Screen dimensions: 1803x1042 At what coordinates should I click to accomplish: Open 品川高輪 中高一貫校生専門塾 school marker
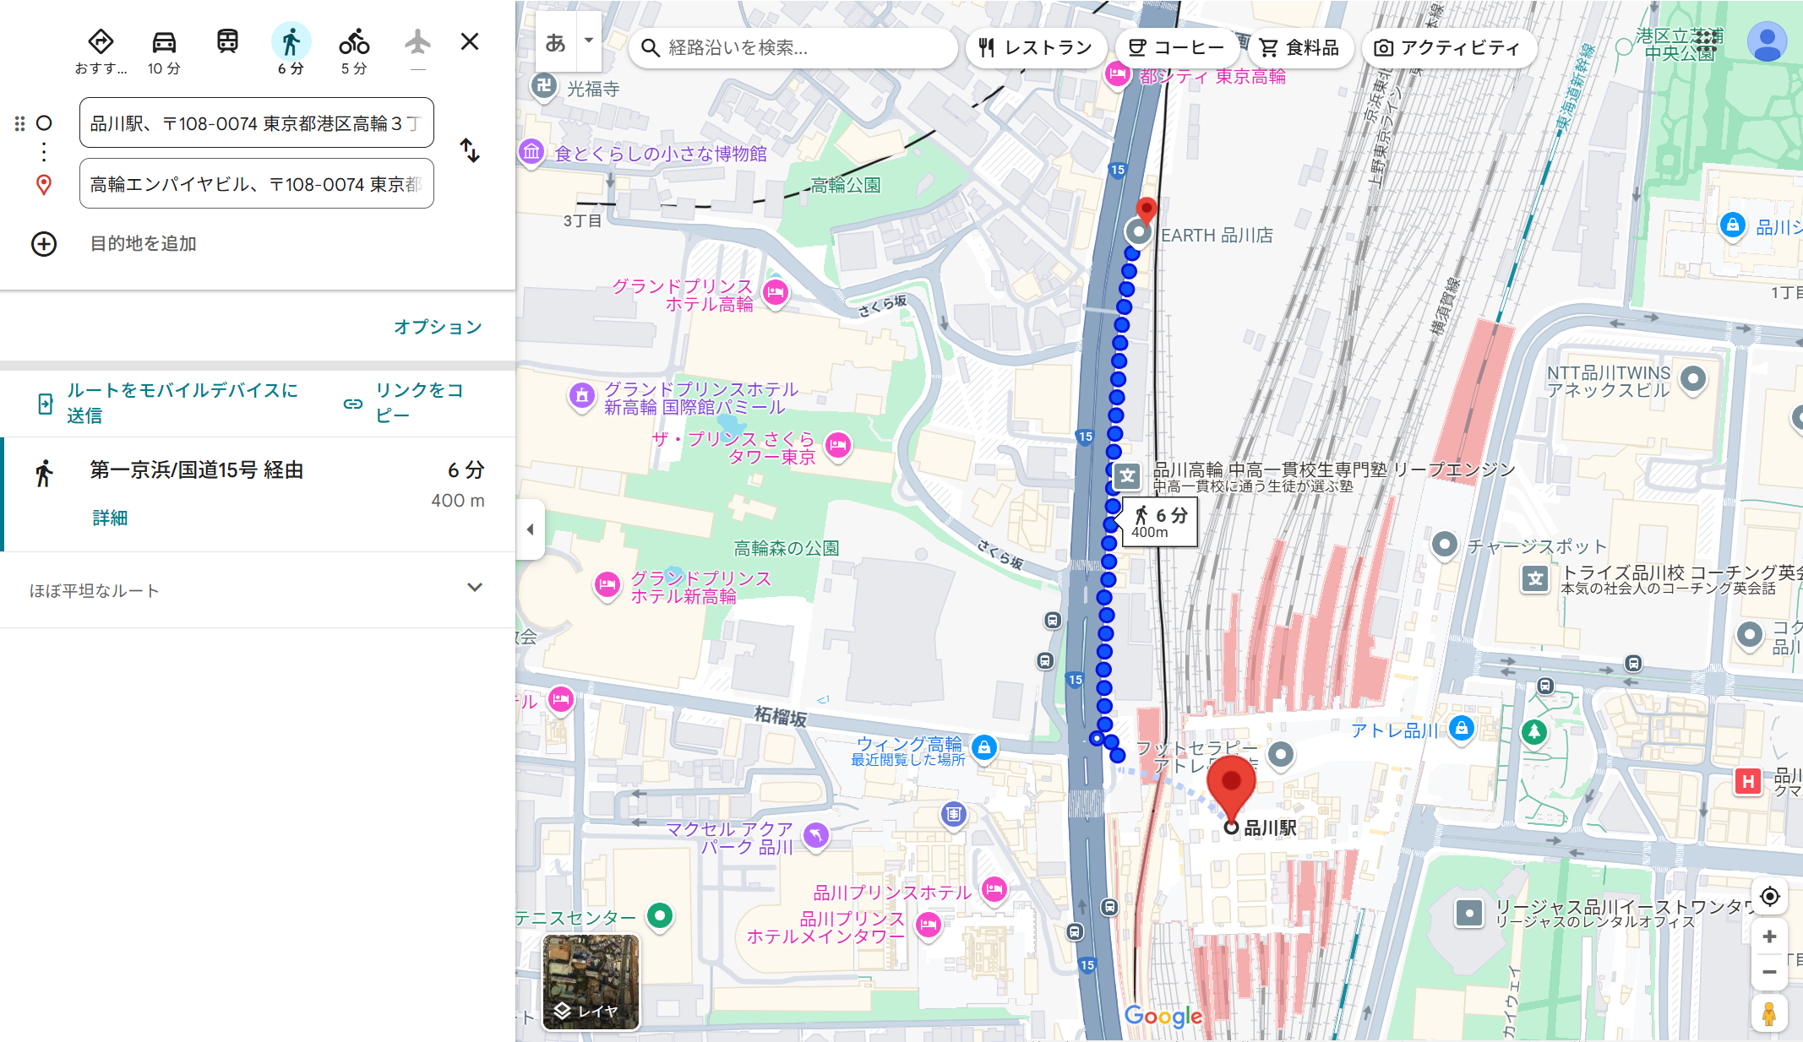pos(1127,475)
